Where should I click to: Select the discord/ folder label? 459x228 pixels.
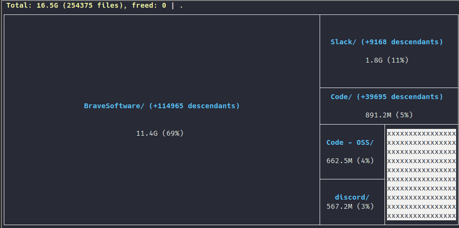coord(352,197)
